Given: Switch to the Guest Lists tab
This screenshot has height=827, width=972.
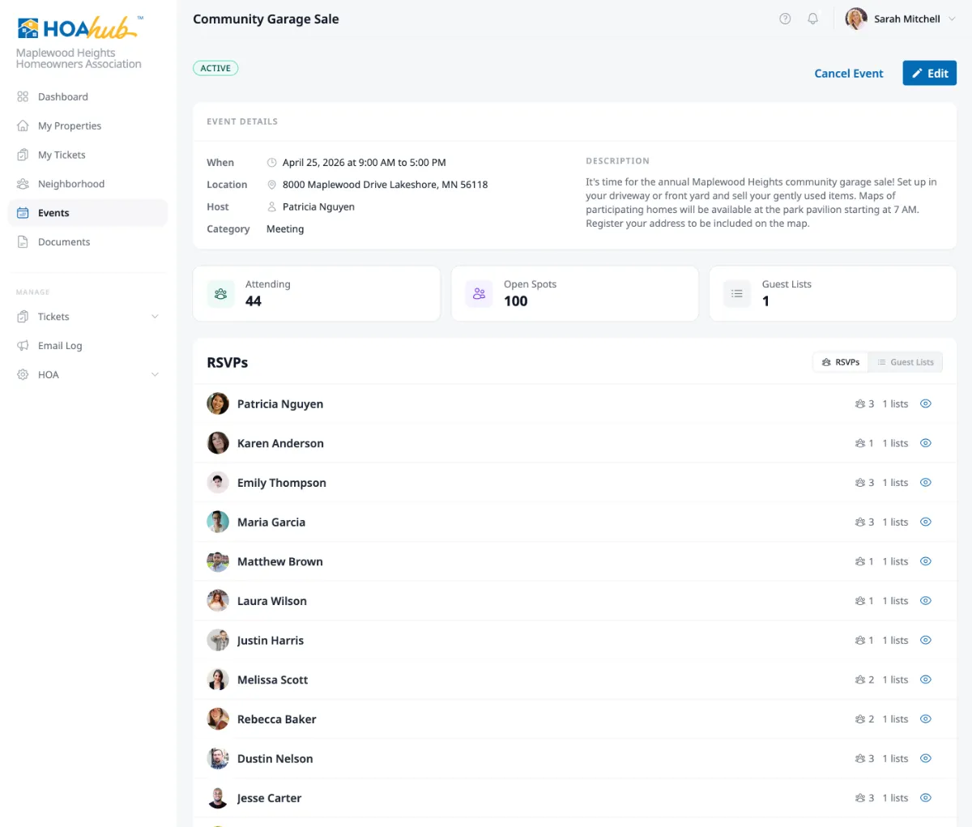Looking at the screenshot, I should pos(905,361).
